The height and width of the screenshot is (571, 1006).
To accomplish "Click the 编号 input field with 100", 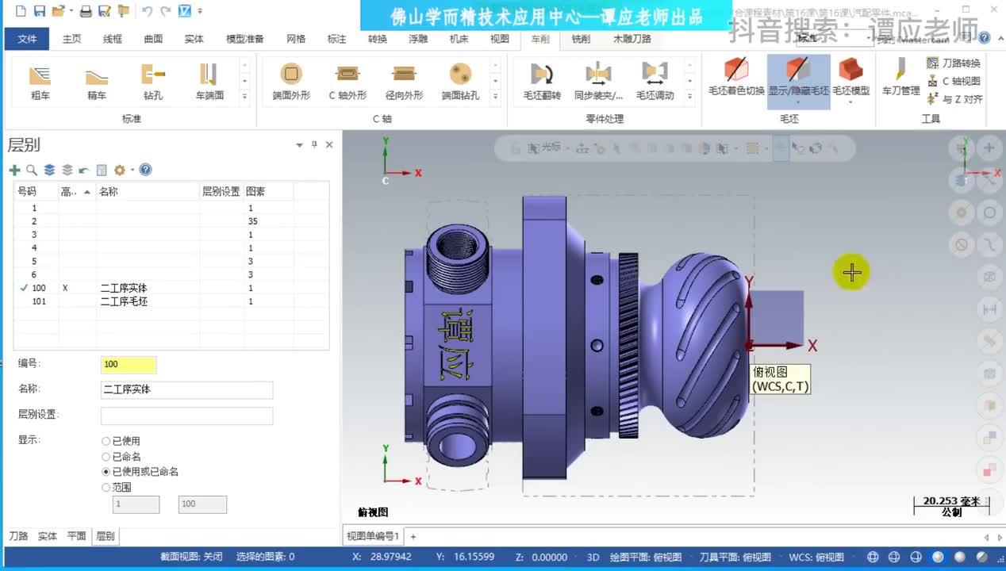I will [129, 364].
